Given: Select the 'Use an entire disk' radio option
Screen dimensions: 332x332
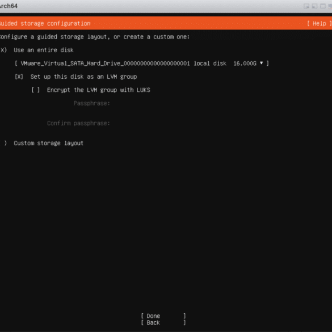Looking at the screenshot, I should (x=3, y=50).
